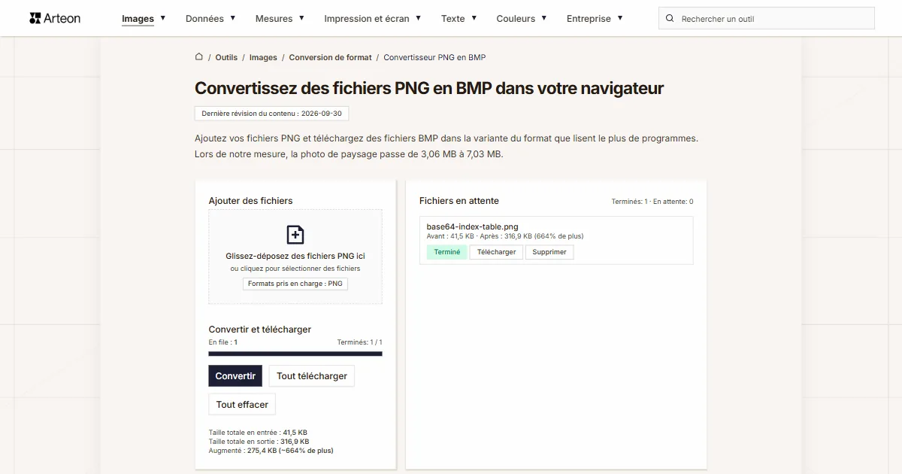Go to Images breadcrumb link

(263, 57)
